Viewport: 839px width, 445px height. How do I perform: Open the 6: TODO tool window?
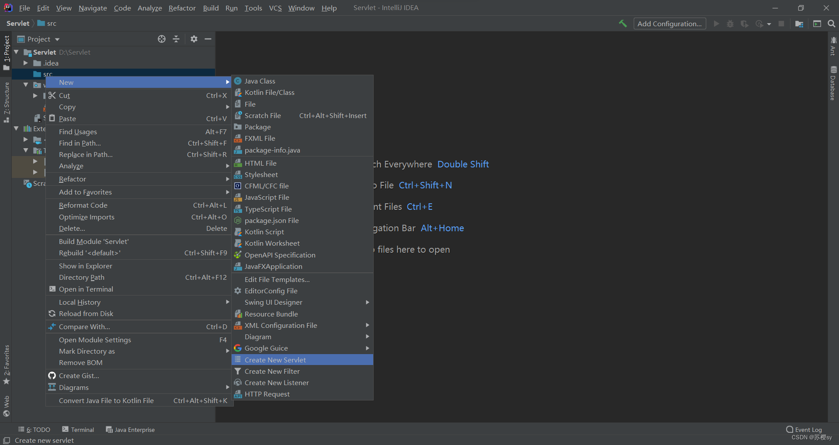pyautogui.click(x=35, y=430)
